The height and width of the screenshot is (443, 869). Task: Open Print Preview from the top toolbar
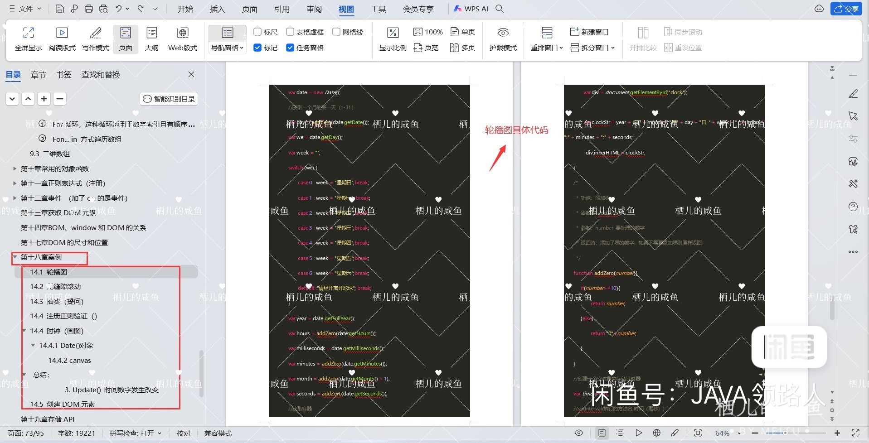coord(103,9)
